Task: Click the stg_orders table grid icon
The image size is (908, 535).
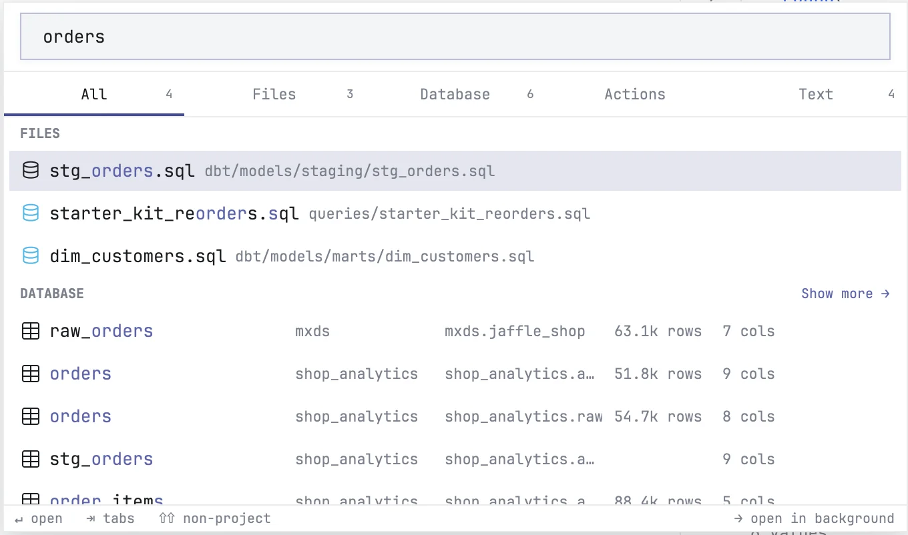Action: click(31, 459)
